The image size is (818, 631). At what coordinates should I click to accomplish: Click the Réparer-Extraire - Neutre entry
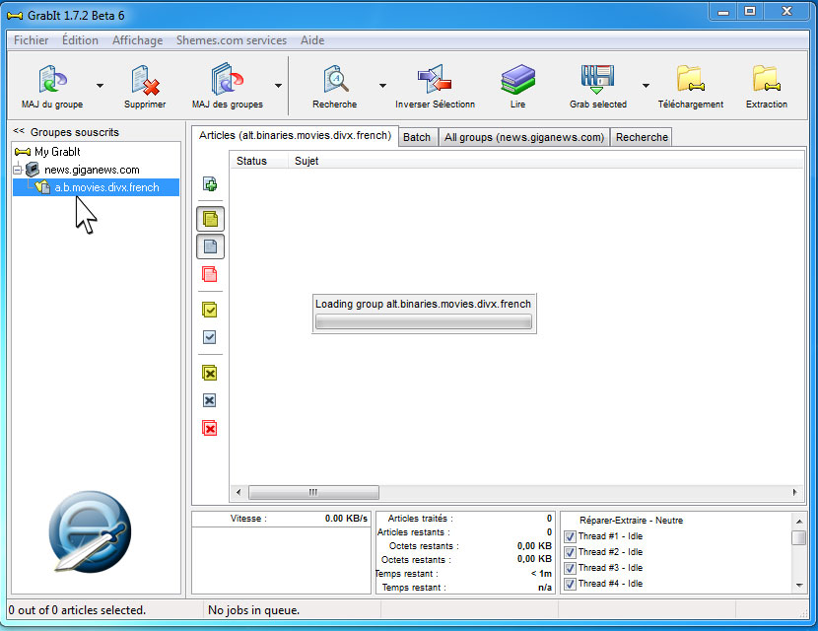tap(631, 521)
